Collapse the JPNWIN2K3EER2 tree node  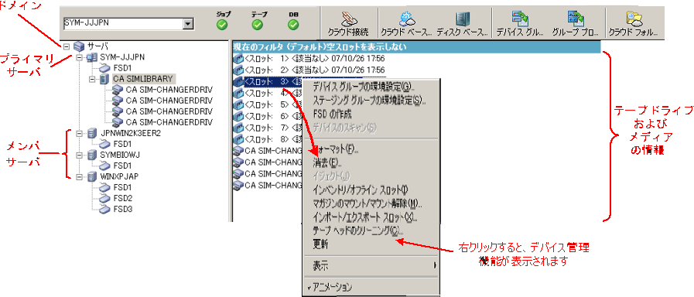point(79,133)
